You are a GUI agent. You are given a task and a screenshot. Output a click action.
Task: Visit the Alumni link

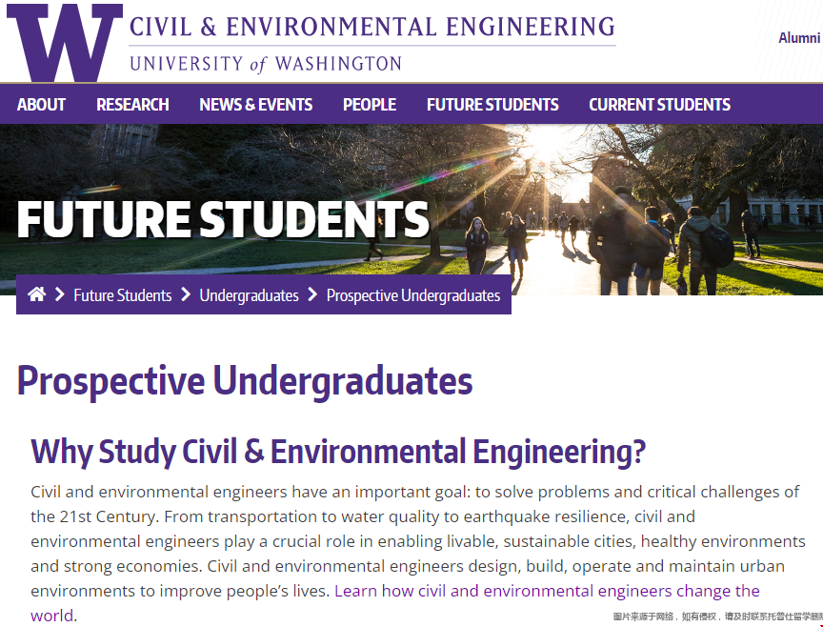(799, 38)
